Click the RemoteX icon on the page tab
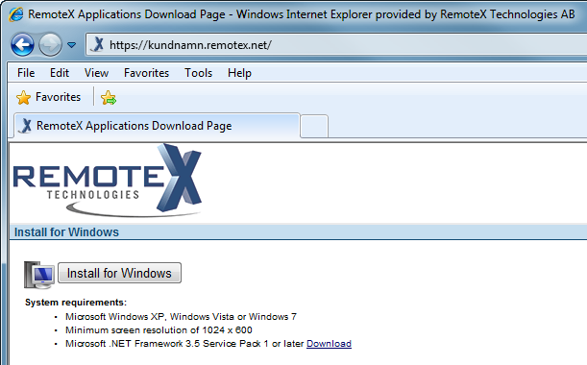 coord(26,126)
